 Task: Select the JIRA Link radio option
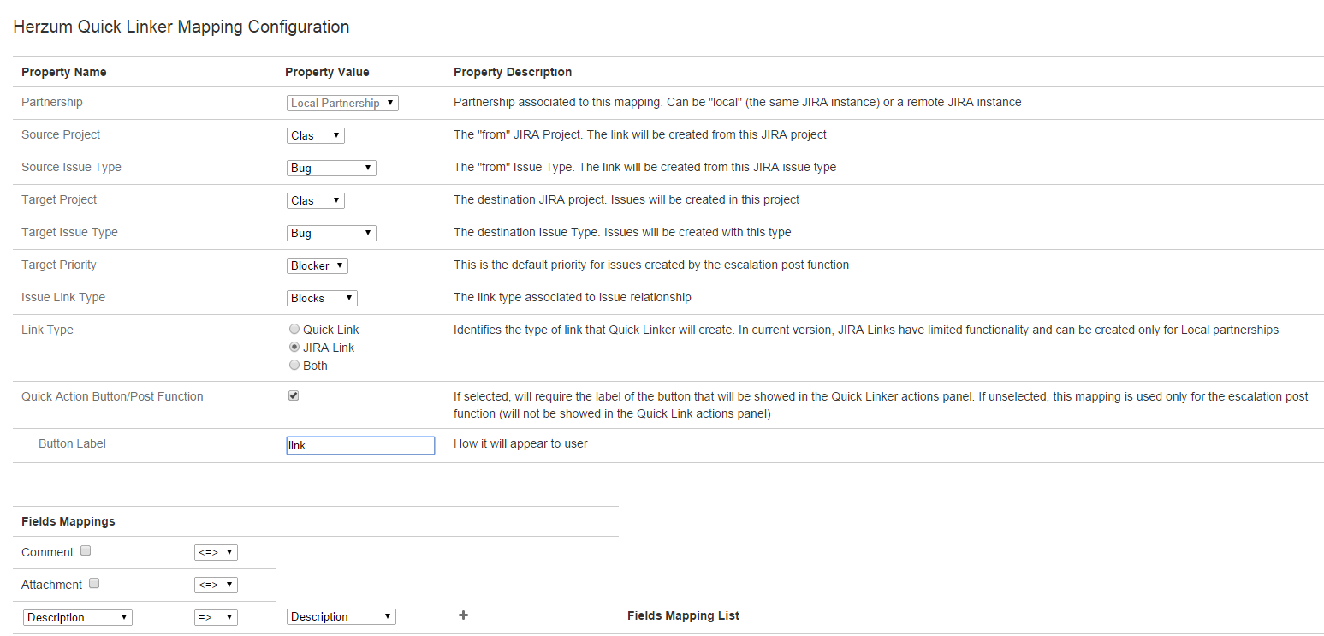[294, 348]
